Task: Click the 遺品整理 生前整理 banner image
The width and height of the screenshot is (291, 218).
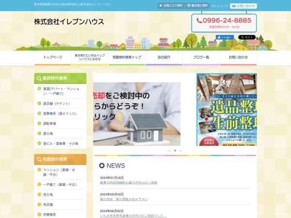Action: [227, 109]
